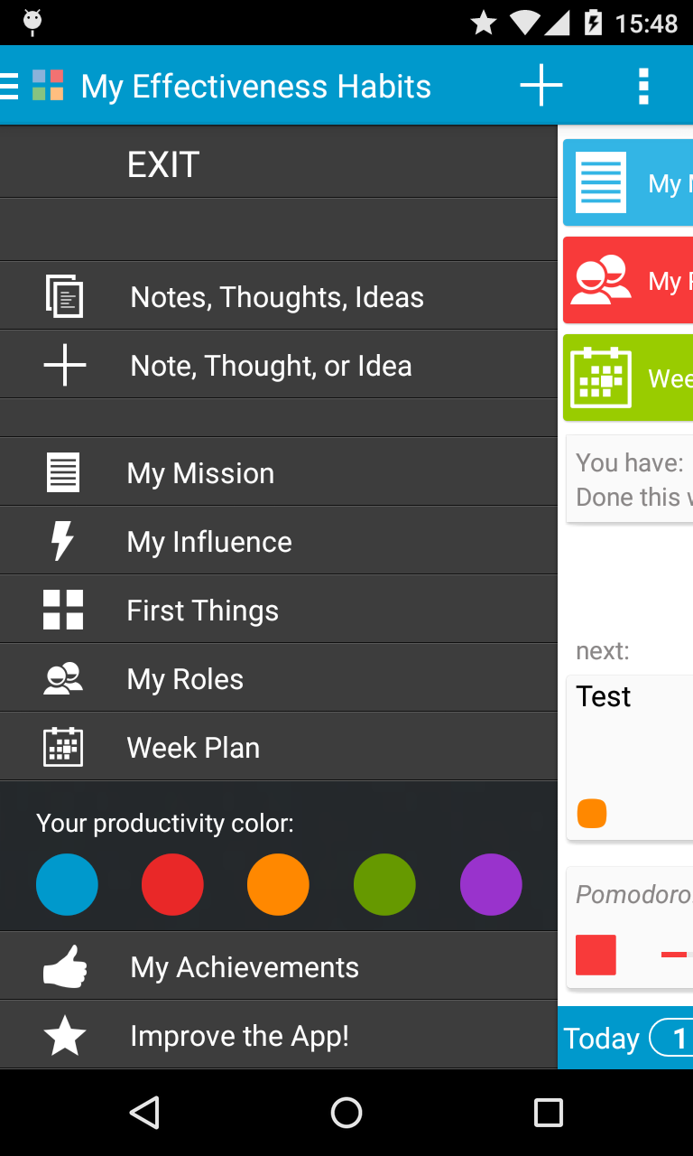The height and width of the screenshot is (1156, 693).
Task: Select the red productivity color
Action: pyautogui.click(x=172, y=884)
